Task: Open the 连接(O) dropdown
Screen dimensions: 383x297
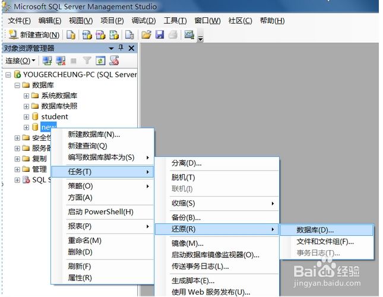Action: [x=20, y=61]
